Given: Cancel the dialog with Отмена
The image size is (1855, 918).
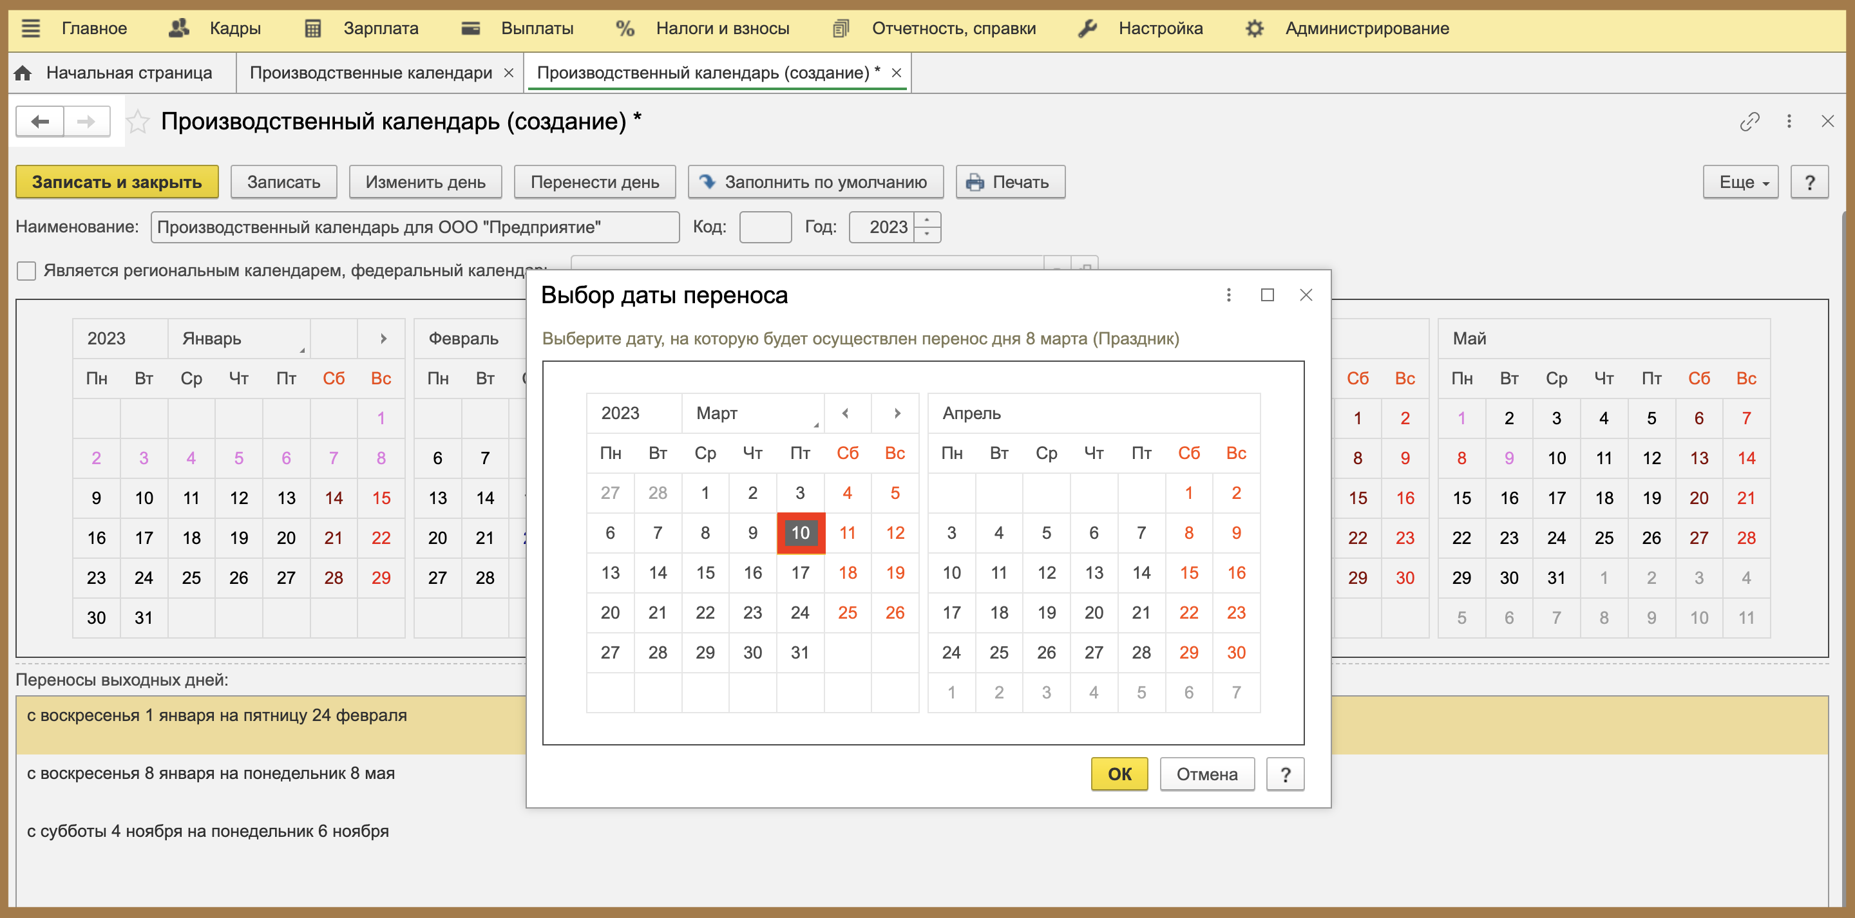Looking at the screenshot, I should coord(1207,774).
